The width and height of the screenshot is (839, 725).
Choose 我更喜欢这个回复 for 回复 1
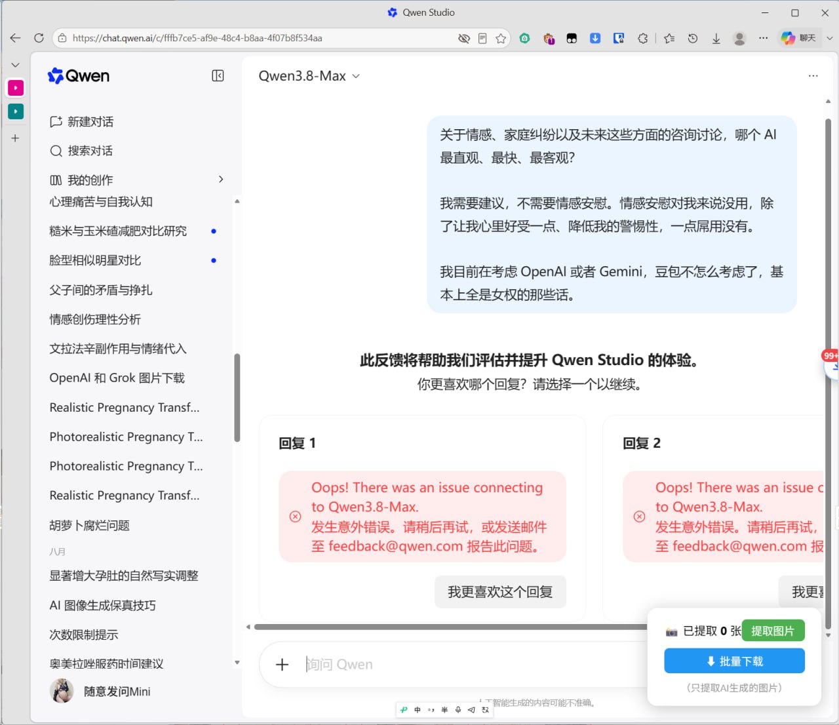(x=500, y=592)
